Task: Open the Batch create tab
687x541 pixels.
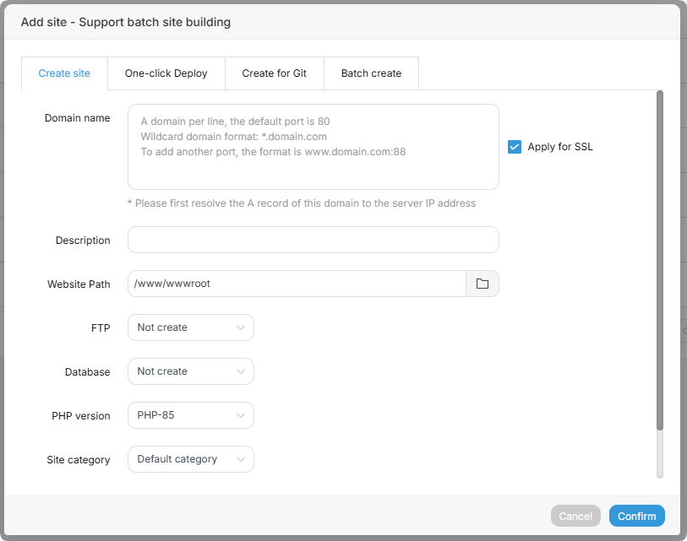Action: click(371, 73)
